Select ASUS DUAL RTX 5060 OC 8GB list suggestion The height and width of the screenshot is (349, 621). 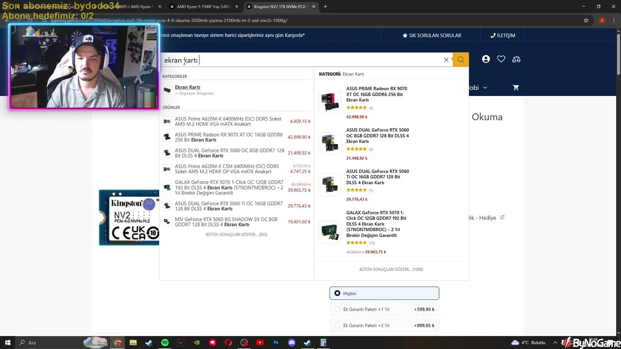pyautogui.click(x=236, y=153)
